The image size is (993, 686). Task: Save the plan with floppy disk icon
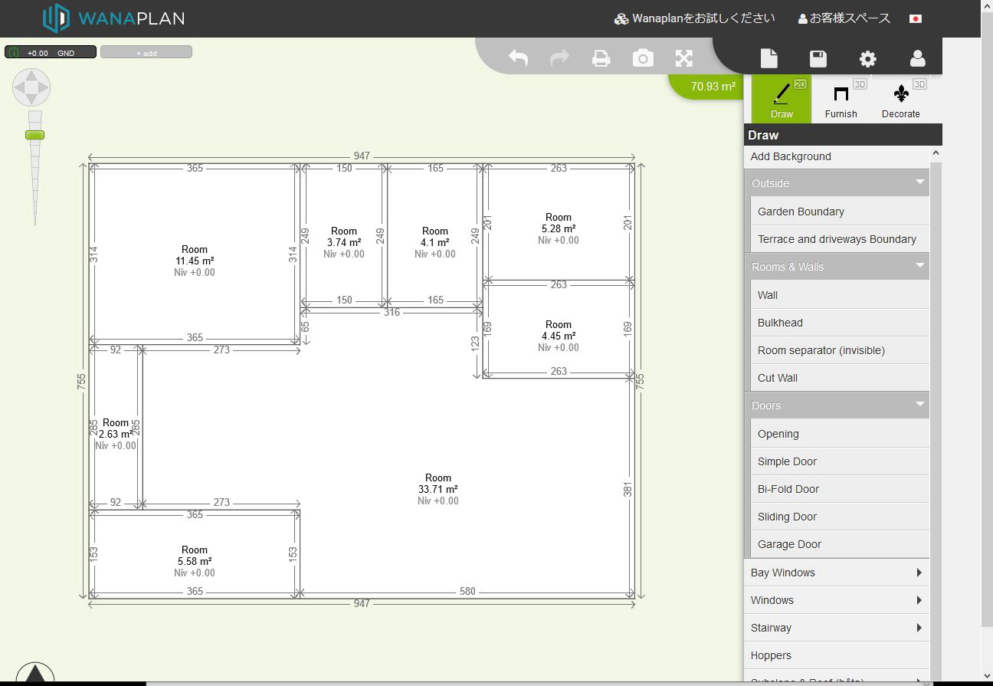(818, 59)
